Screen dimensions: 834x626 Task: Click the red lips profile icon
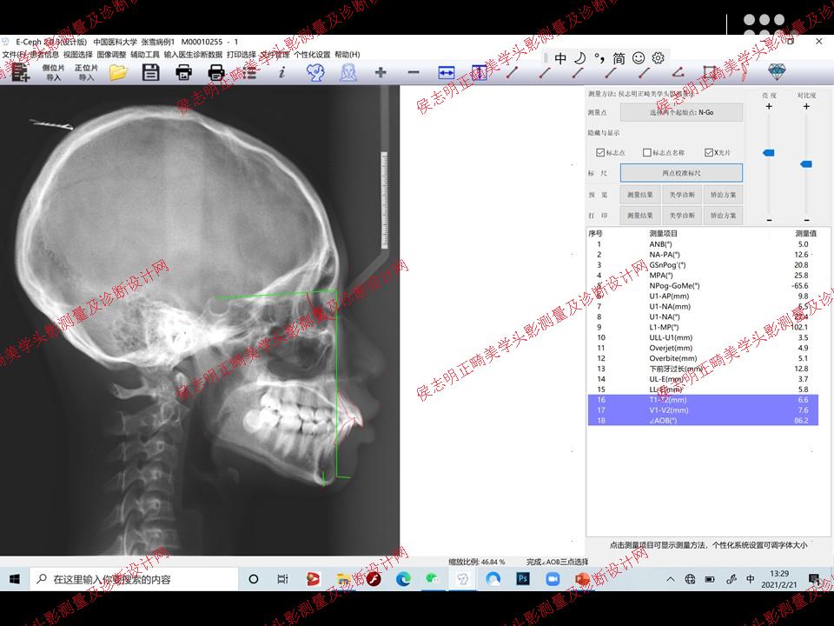(x=743, y=72)
